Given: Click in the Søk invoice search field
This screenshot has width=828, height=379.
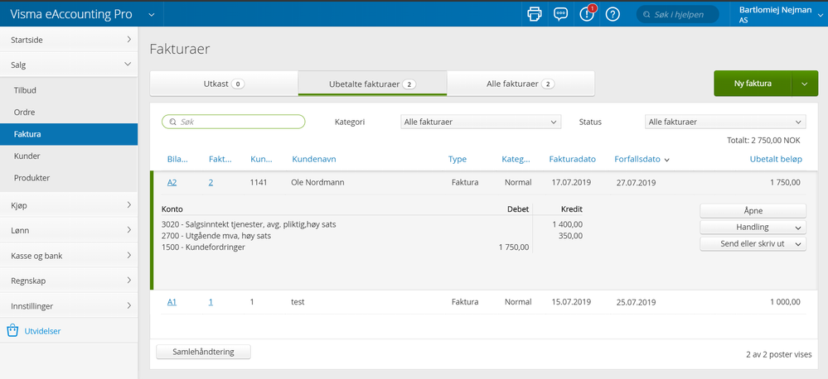Looking at the screenshot, I should tap(234, 122).
